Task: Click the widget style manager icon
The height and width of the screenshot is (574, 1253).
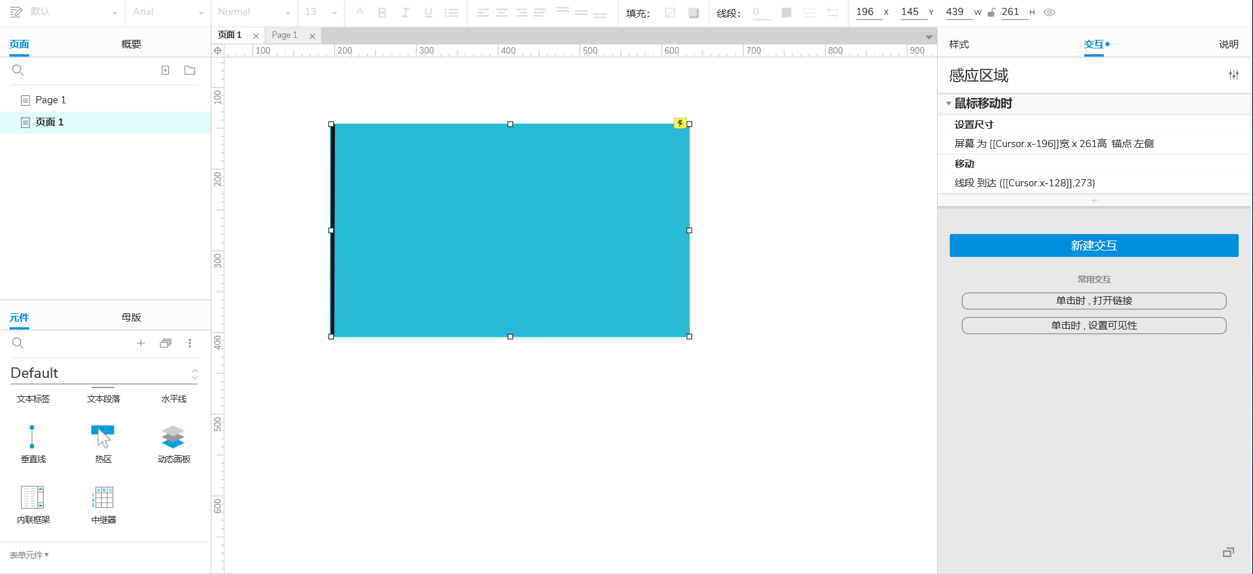Action: [16, 12]
